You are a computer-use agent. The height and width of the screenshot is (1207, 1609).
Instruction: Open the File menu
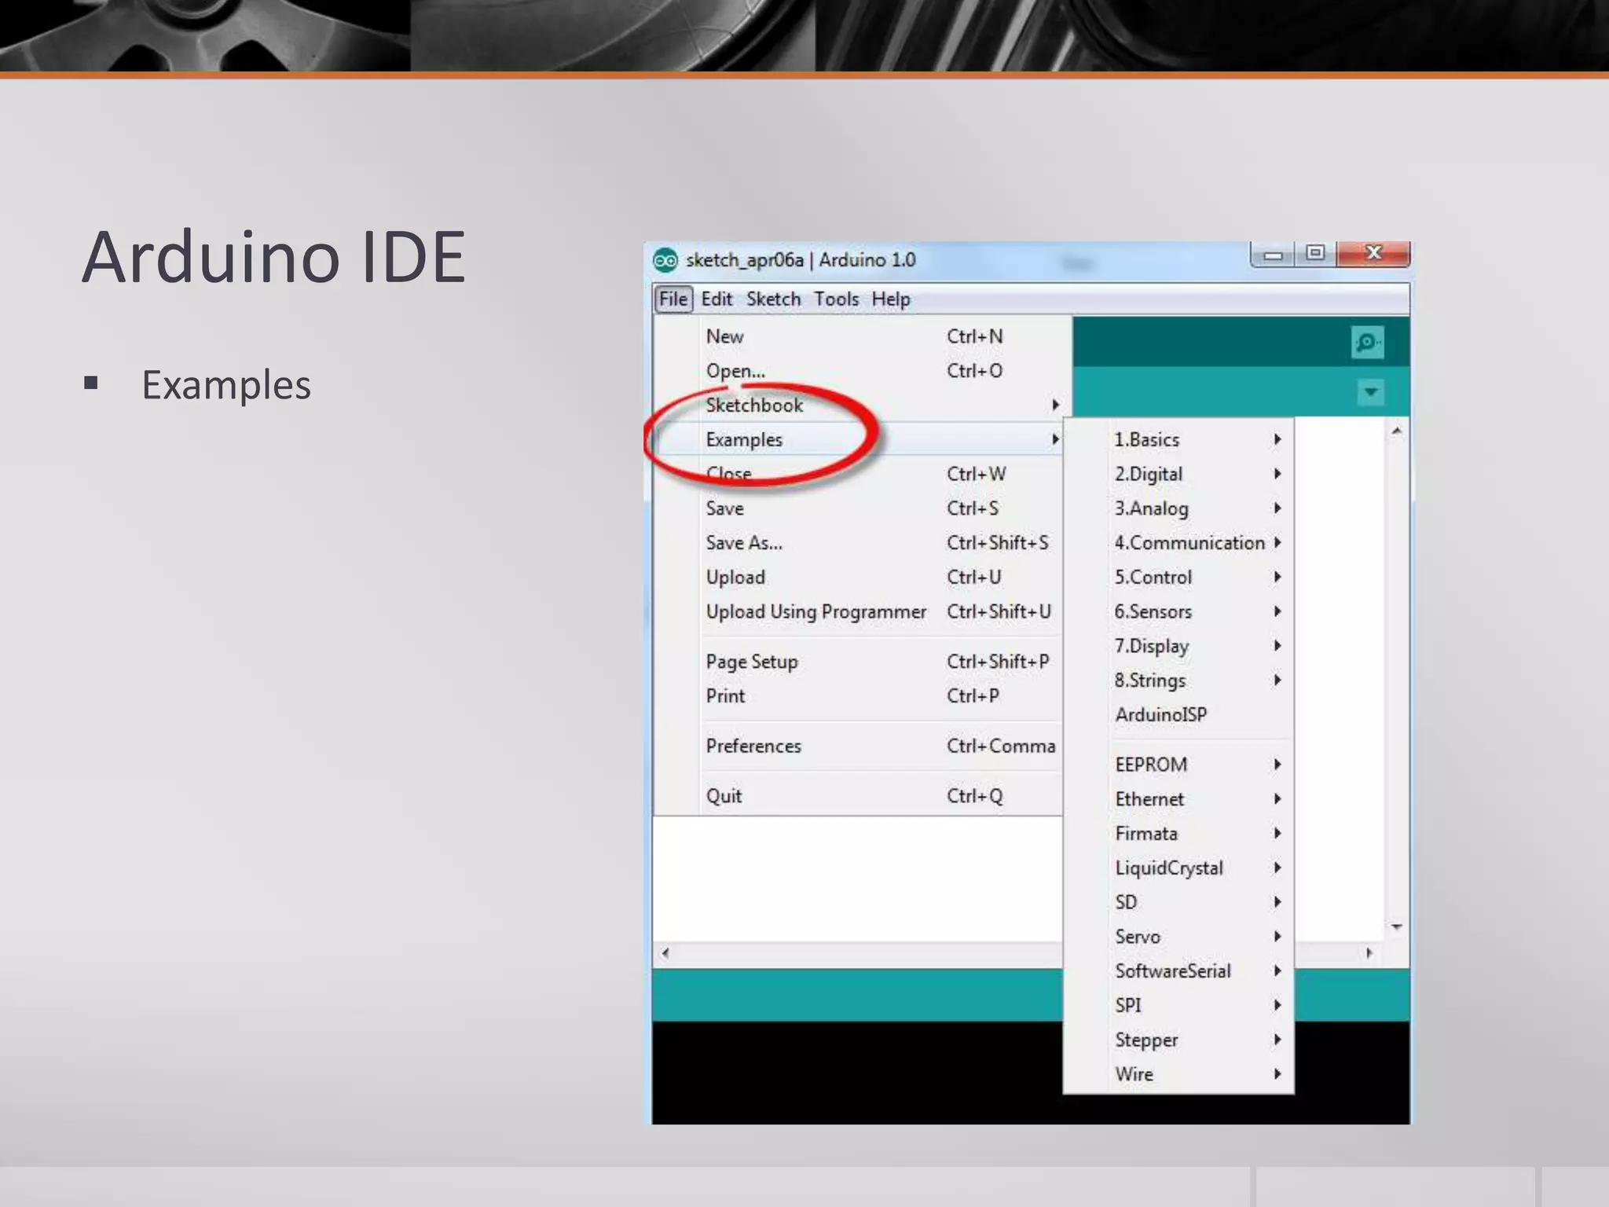coord(673,299)
